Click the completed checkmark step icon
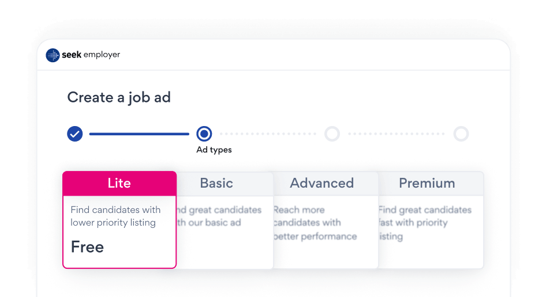Image resolution: width=546 pixels, height=297 pixels. (75, 134)
